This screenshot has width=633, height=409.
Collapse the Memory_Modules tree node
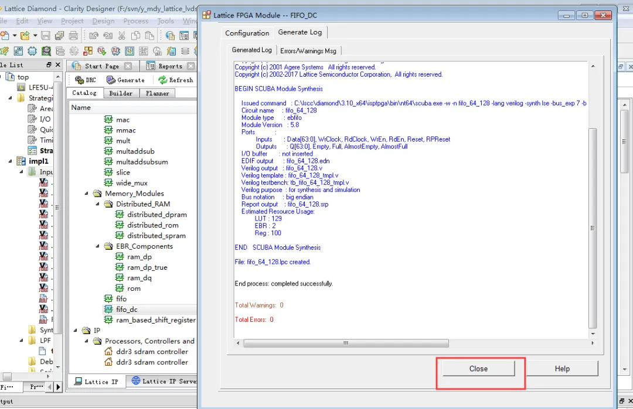point(86,194)
